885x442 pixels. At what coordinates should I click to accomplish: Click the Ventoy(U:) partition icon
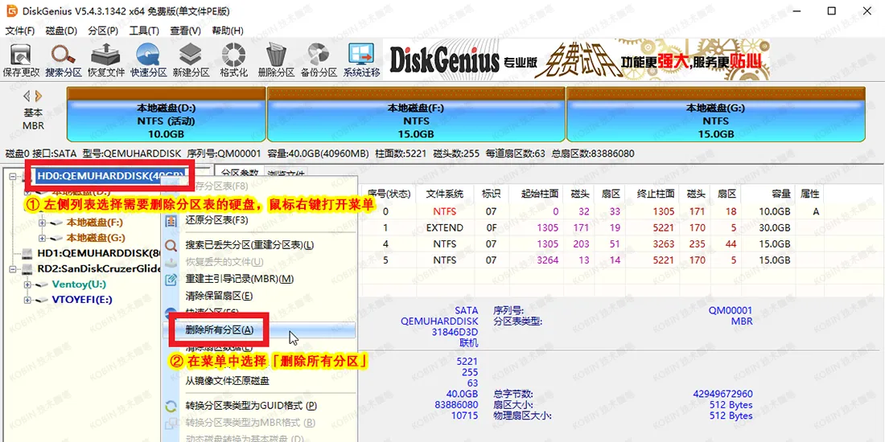[42, 284]
